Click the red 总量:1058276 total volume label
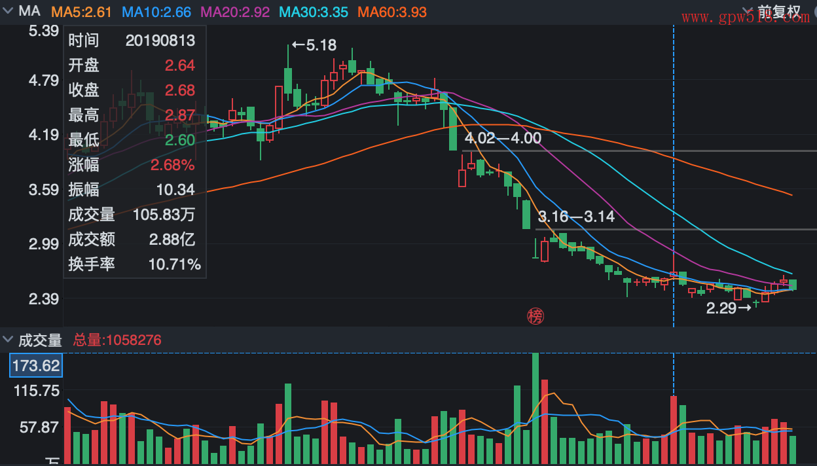The height and width of the screenshot is (466, 817). click(x=117, y=340)
